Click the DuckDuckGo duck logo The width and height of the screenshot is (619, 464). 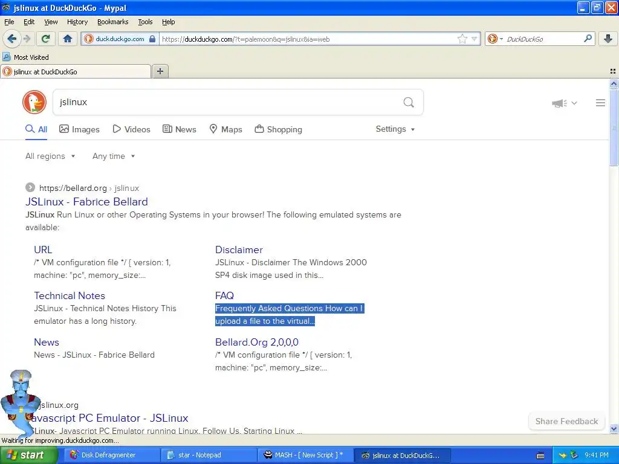click(34, 102)
